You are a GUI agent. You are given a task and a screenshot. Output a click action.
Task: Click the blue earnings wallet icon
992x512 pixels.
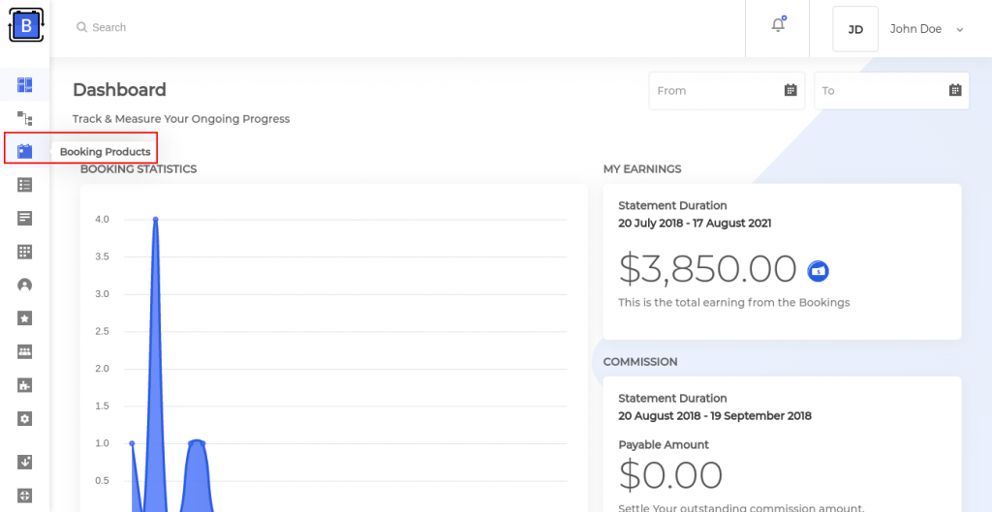pos(818,271)
